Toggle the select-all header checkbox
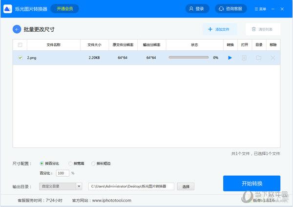The image size is (293, 207). pyautogui.click(x=20, y=45)
